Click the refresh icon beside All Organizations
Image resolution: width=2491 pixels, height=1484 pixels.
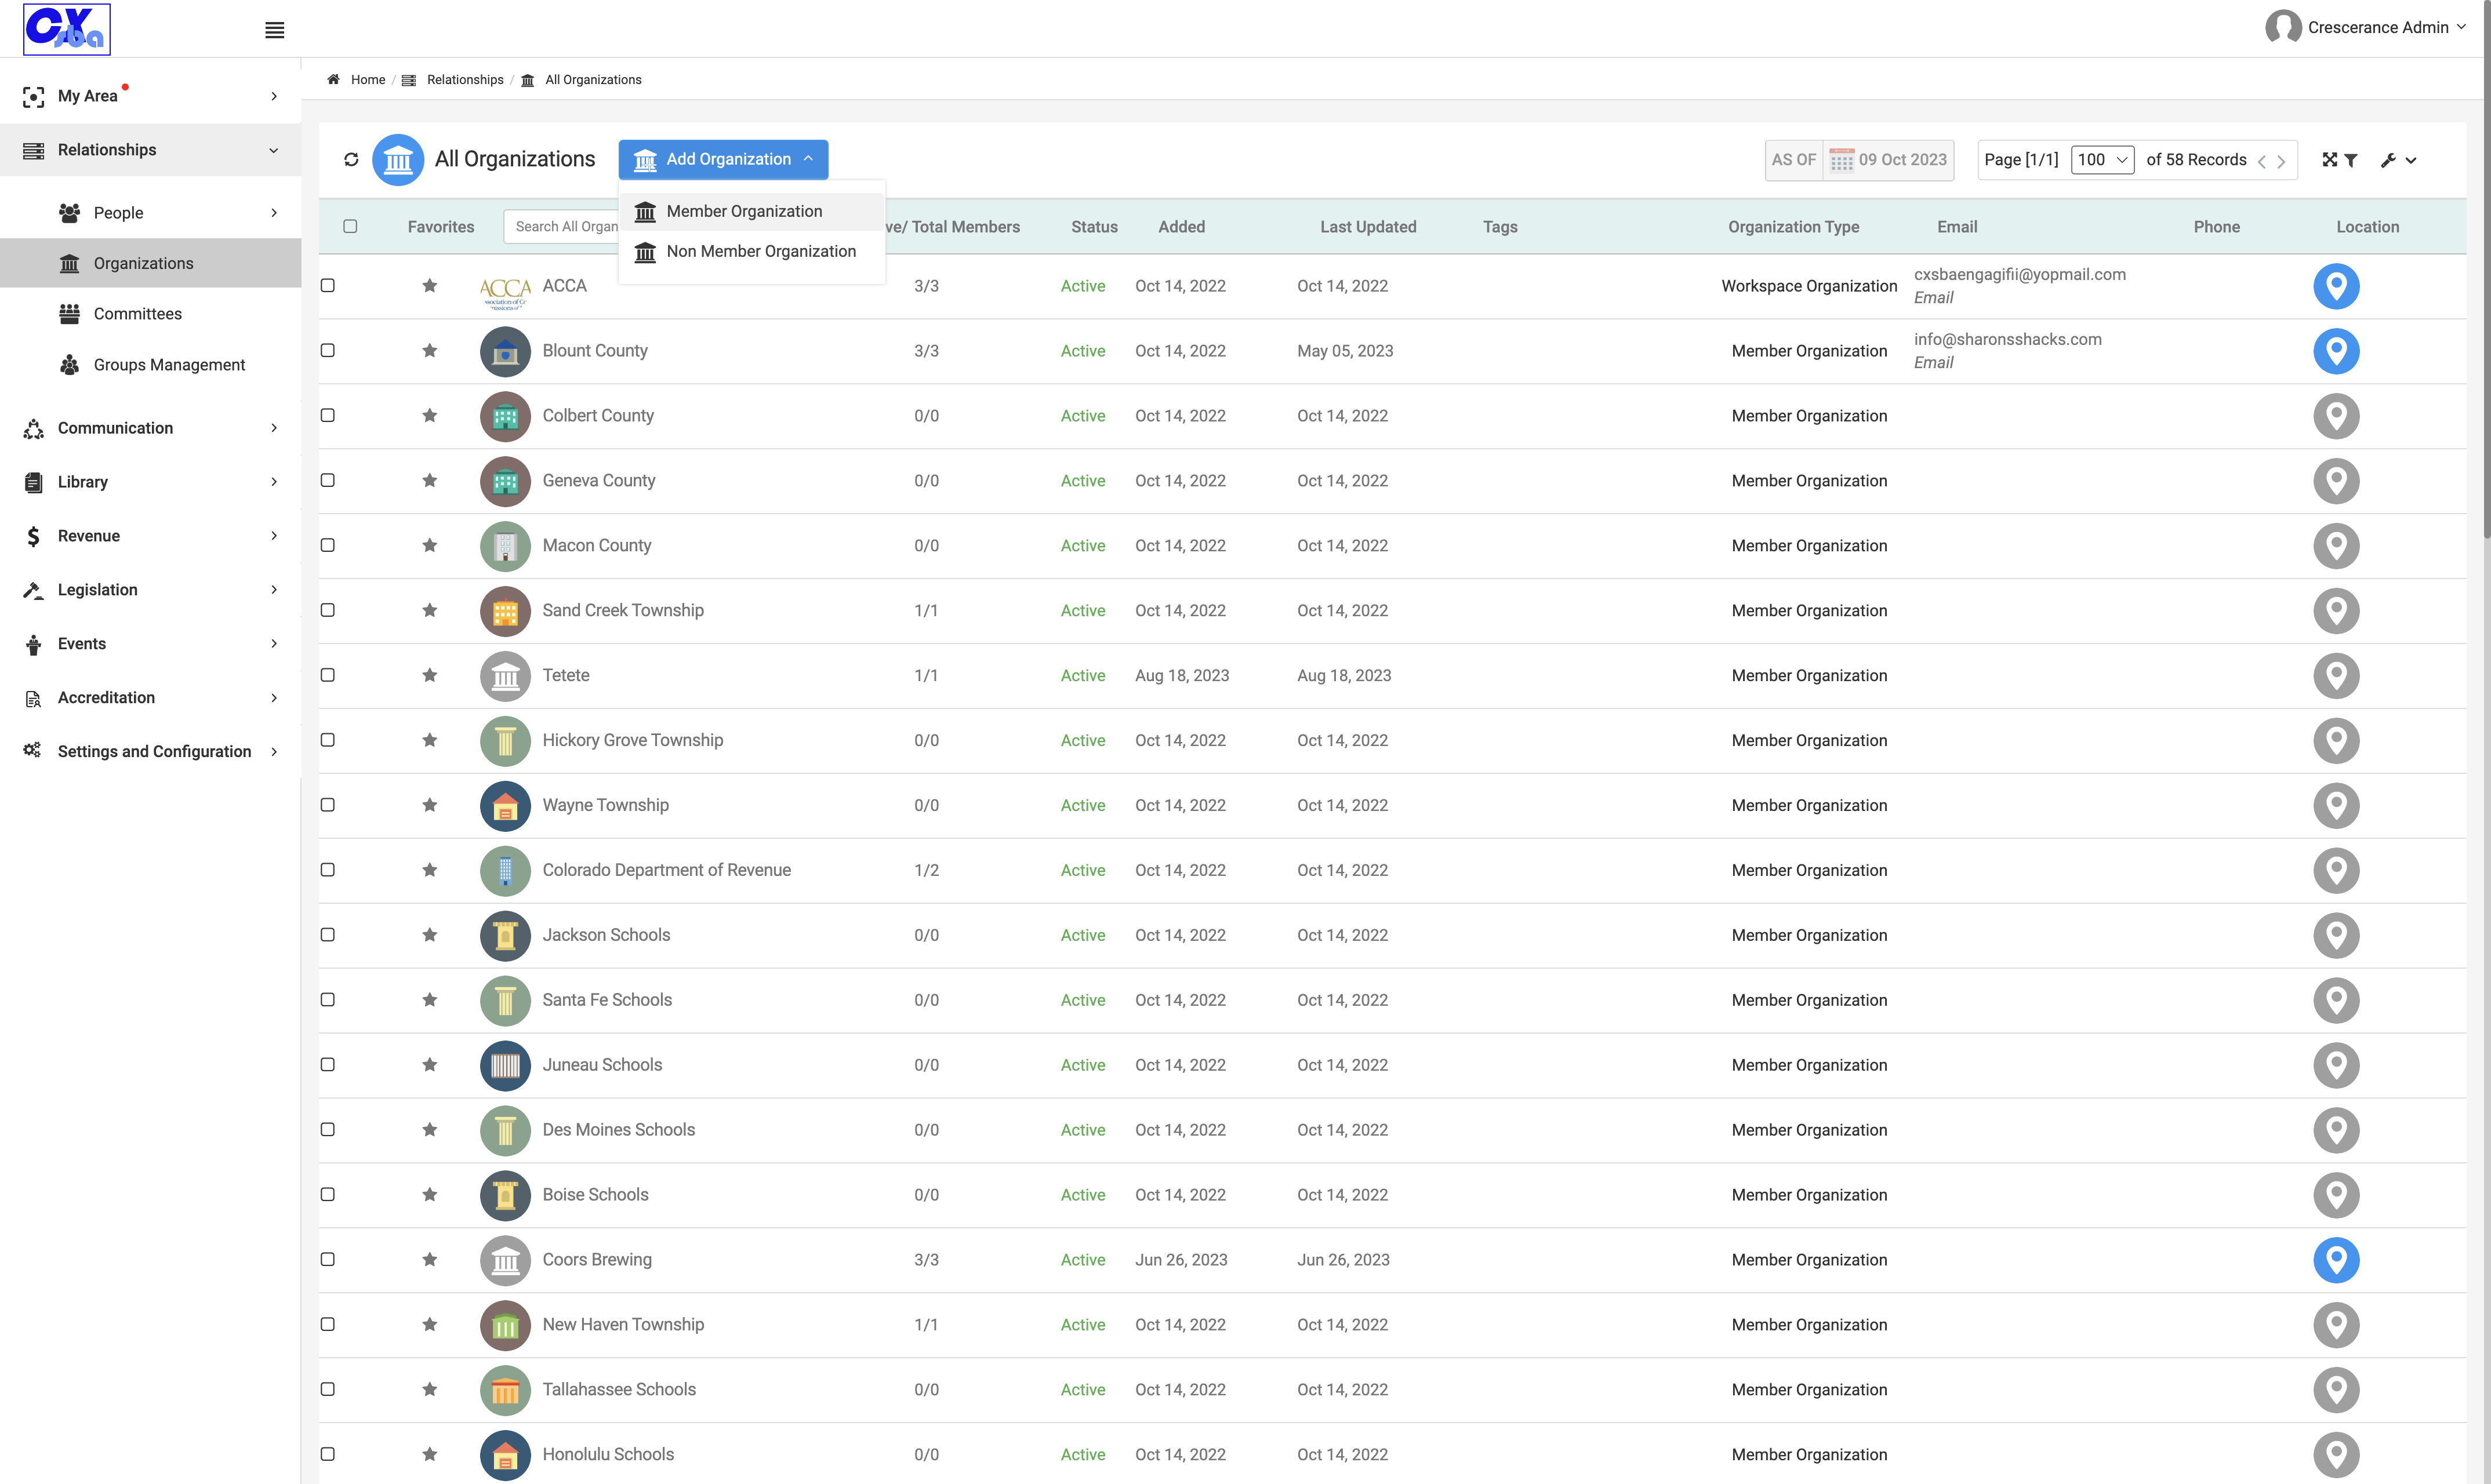tap(351, 159)
